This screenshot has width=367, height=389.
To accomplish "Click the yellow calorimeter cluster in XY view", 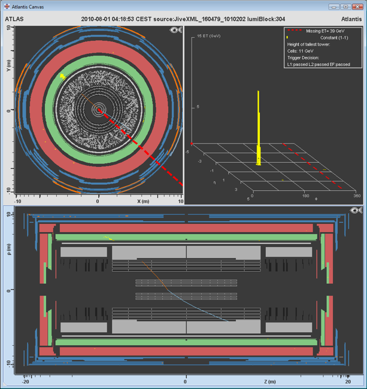I will pyautogui.click(x=62, y=76).
